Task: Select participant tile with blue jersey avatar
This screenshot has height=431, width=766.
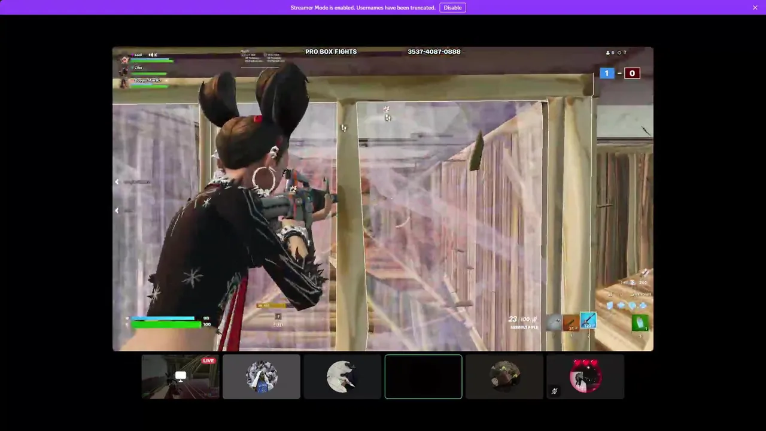Action: point(262,377)
